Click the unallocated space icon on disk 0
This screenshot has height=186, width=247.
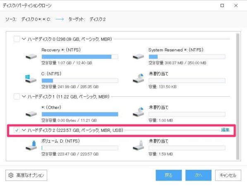tap(138, 78)
